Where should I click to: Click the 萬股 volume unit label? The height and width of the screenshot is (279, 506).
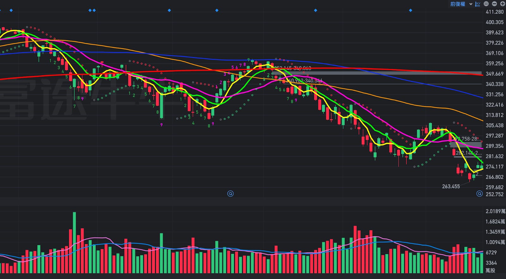point(491,270)
